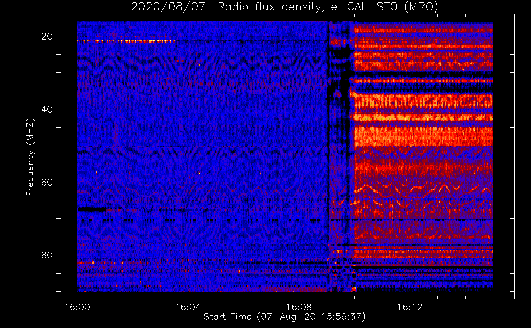Click the time tick label '16:12'

click(x=410, y=307)
